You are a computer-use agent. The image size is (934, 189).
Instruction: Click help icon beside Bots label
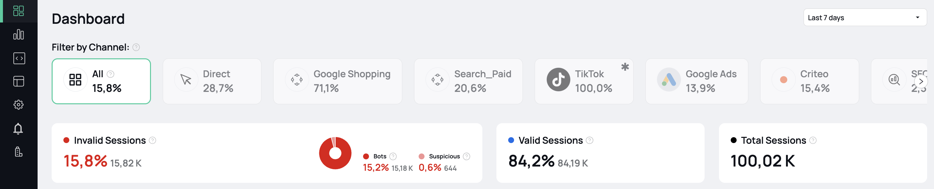393,156
